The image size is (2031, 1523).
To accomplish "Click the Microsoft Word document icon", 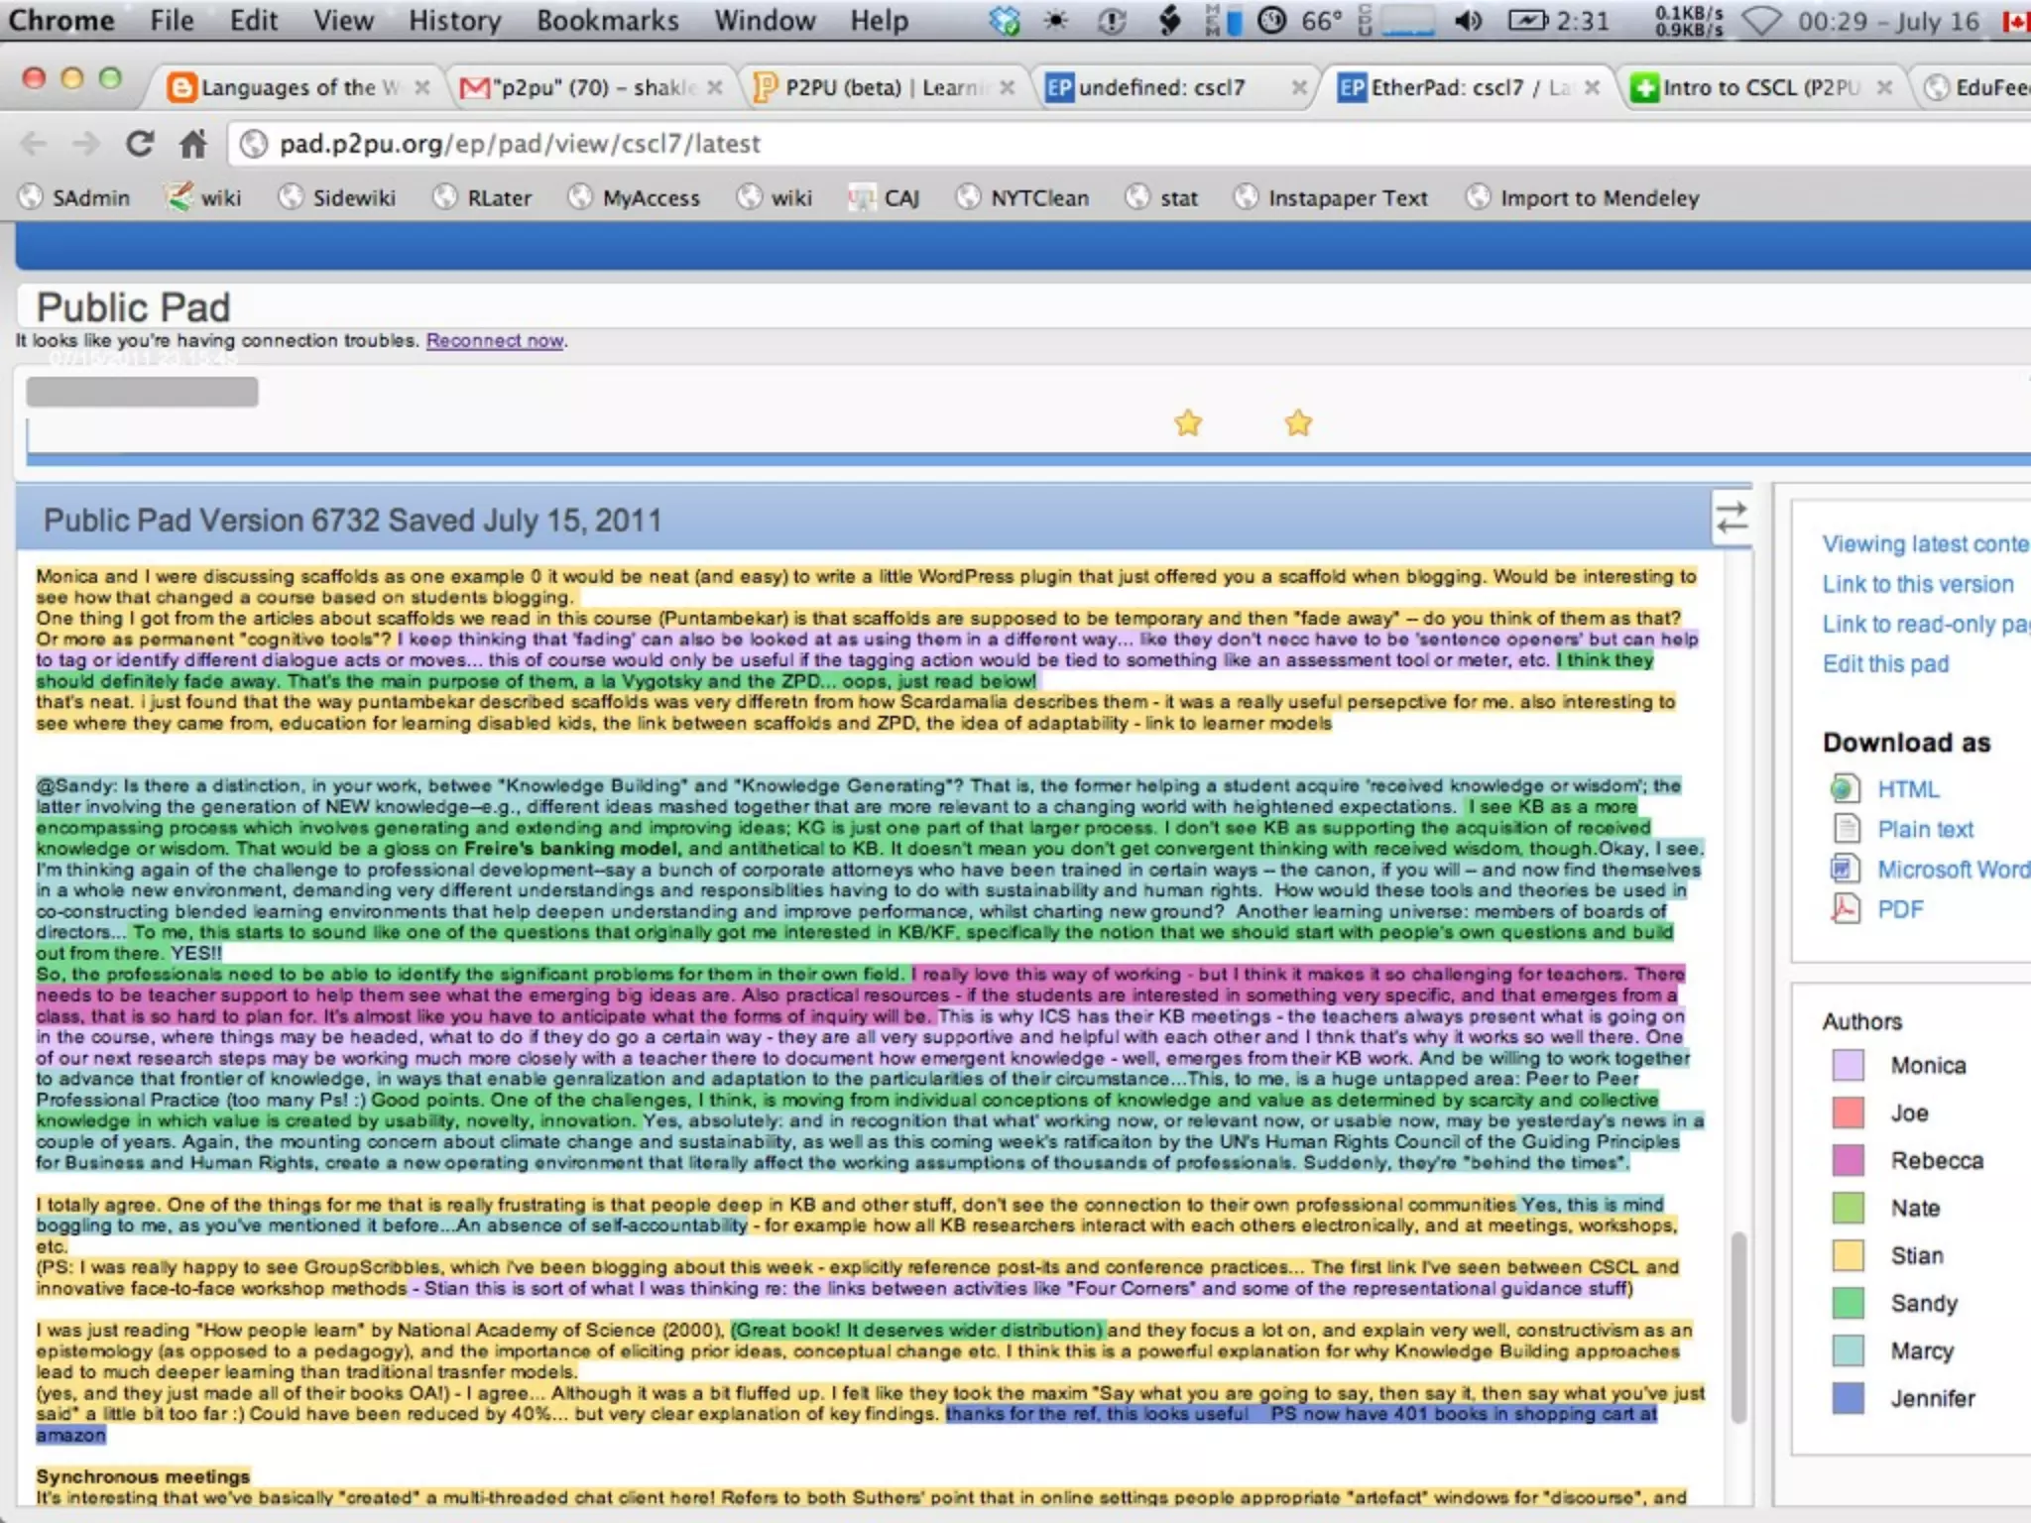I will pos(1845,869).
